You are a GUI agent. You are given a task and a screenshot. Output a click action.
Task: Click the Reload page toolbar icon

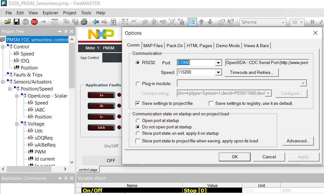pyautogui.click(x=113, y=22)
